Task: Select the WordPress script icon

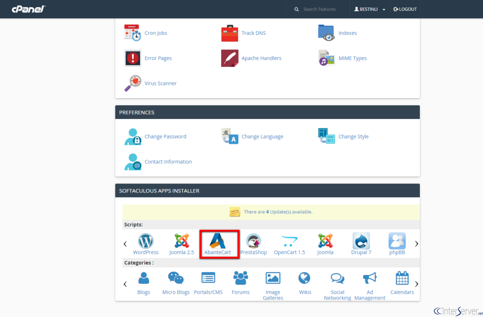Action: coord(146,241)
